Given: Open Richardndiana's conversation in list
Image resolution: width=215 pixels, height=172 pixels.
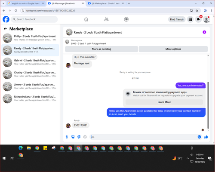Looking at the screenshot, I should pyautogui.click(x=30, y=98).
